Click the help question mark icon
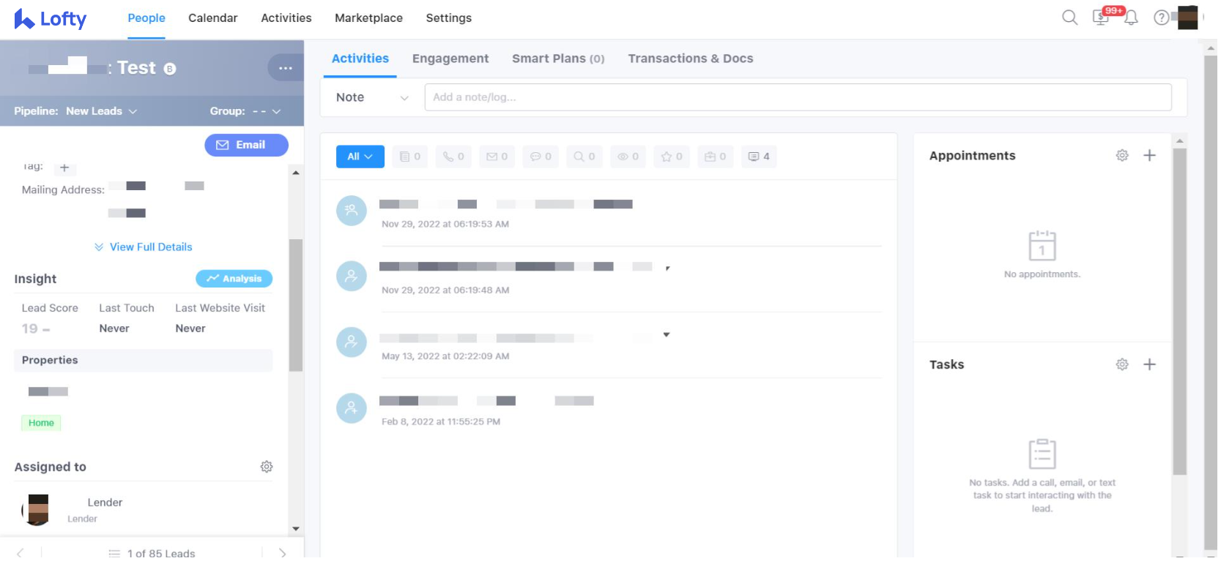1221x561 pixels. [1161, 18]
